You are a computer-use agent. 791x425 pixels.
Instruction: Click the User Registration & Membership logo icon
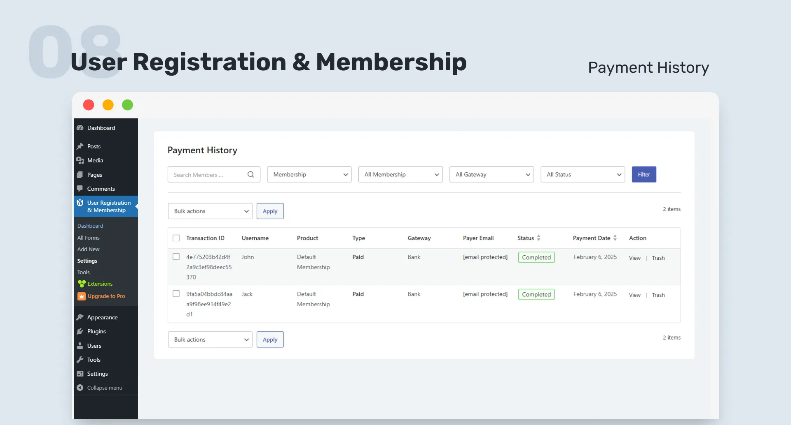80,203
